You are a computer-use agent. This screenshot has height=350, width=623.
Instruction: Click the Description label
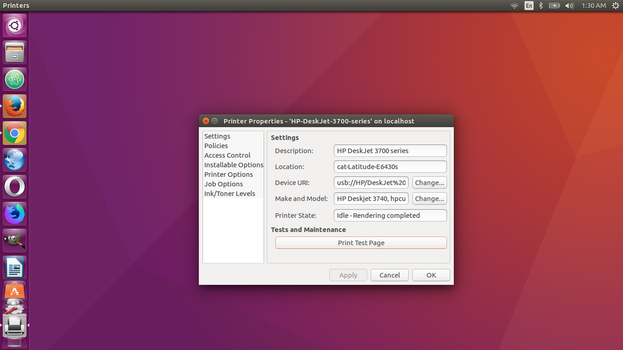tap(294, 151)
